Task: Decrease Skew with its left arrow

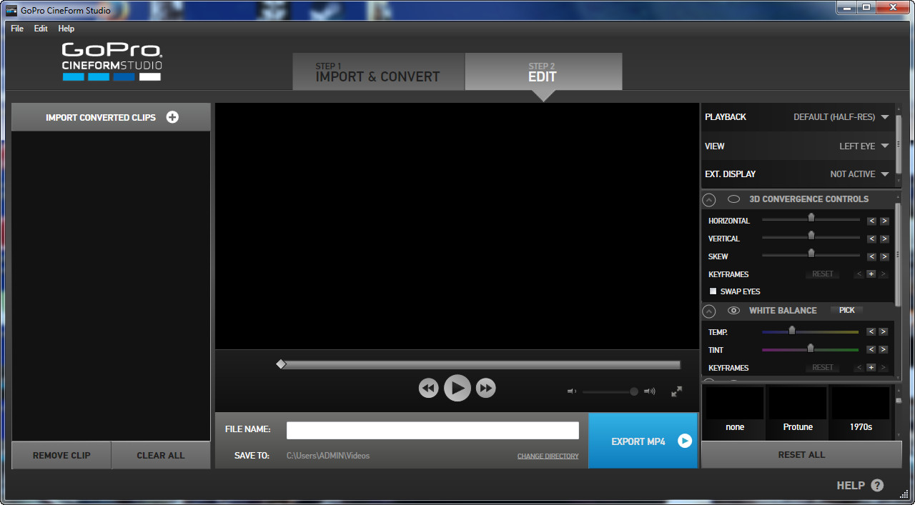Action: pyautogui.click(x=871, y=256)
